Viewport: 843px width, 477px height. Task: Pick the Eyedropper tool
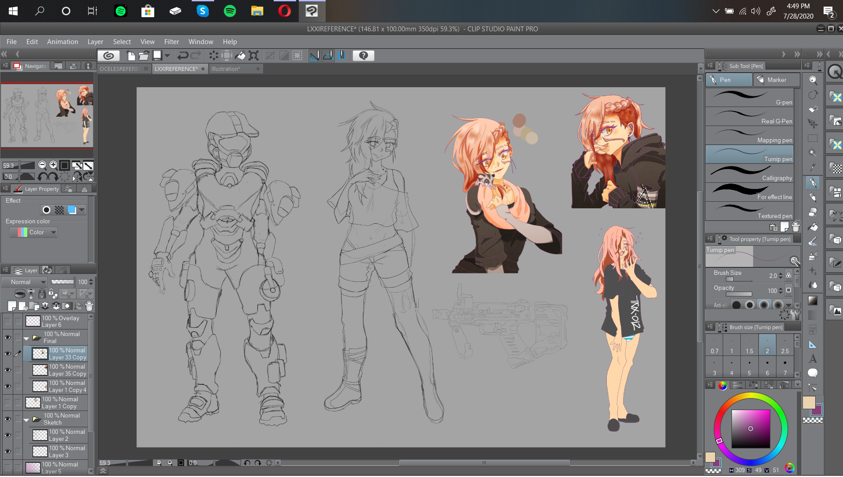point(813,167)
